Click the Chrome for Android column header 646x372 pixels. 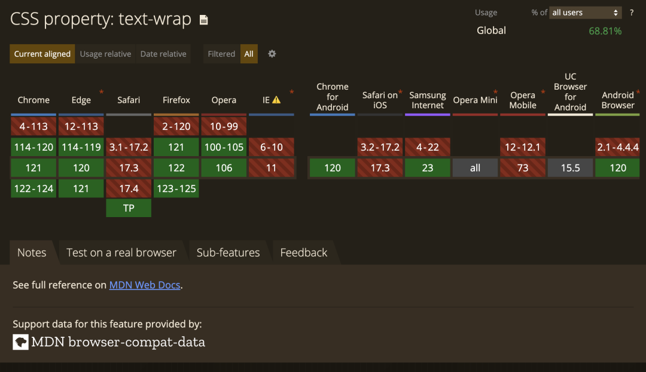click(x=333, y=97)
